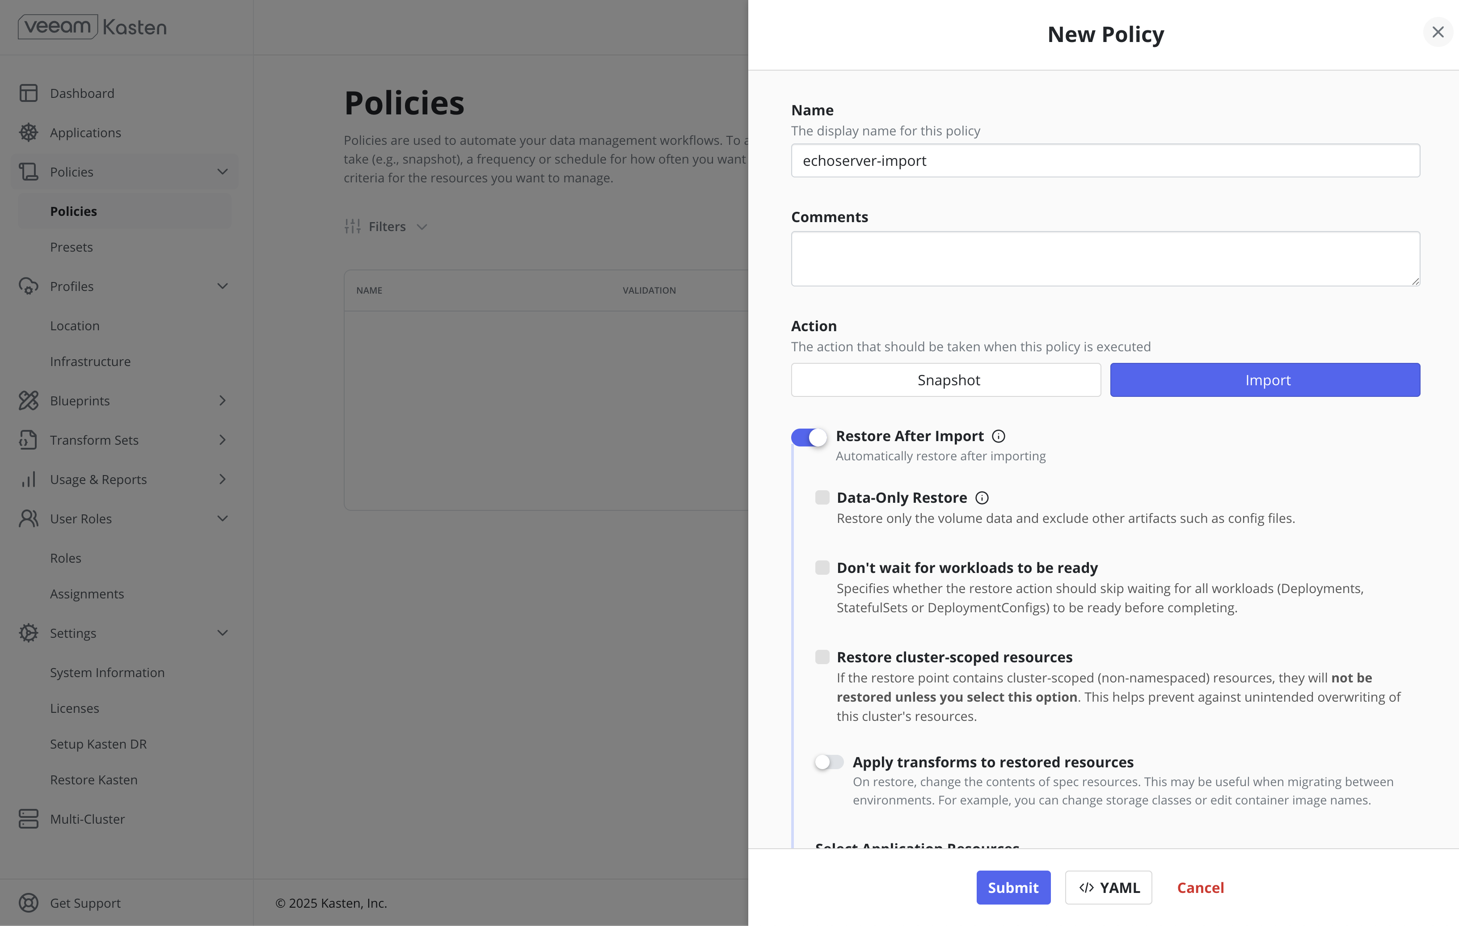
Task: Click the Multi-Cluster server icon
Action: (29, 819)
